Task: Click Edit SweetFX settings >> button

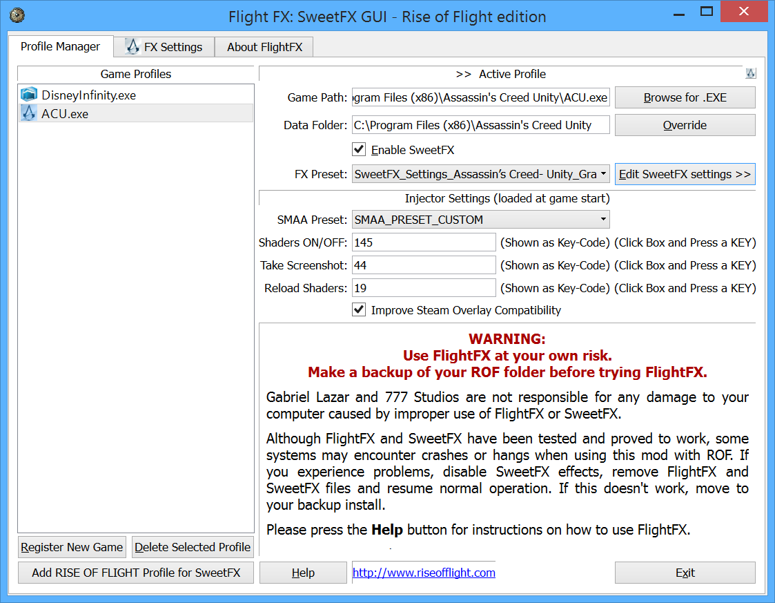Action: point(685,174)
